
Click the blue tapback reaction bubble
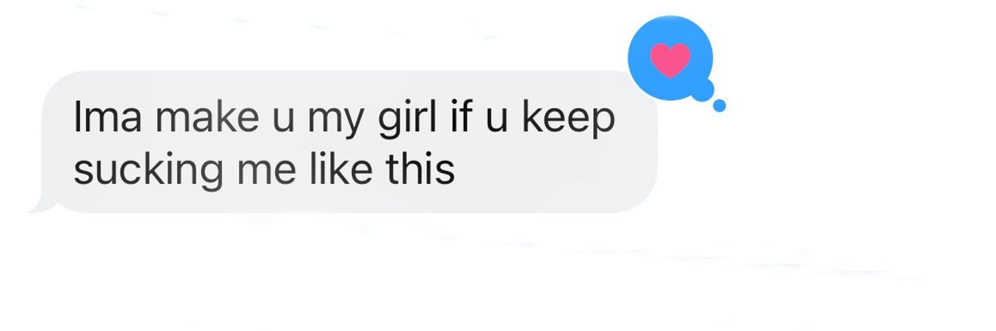click(x=670, y=58)
